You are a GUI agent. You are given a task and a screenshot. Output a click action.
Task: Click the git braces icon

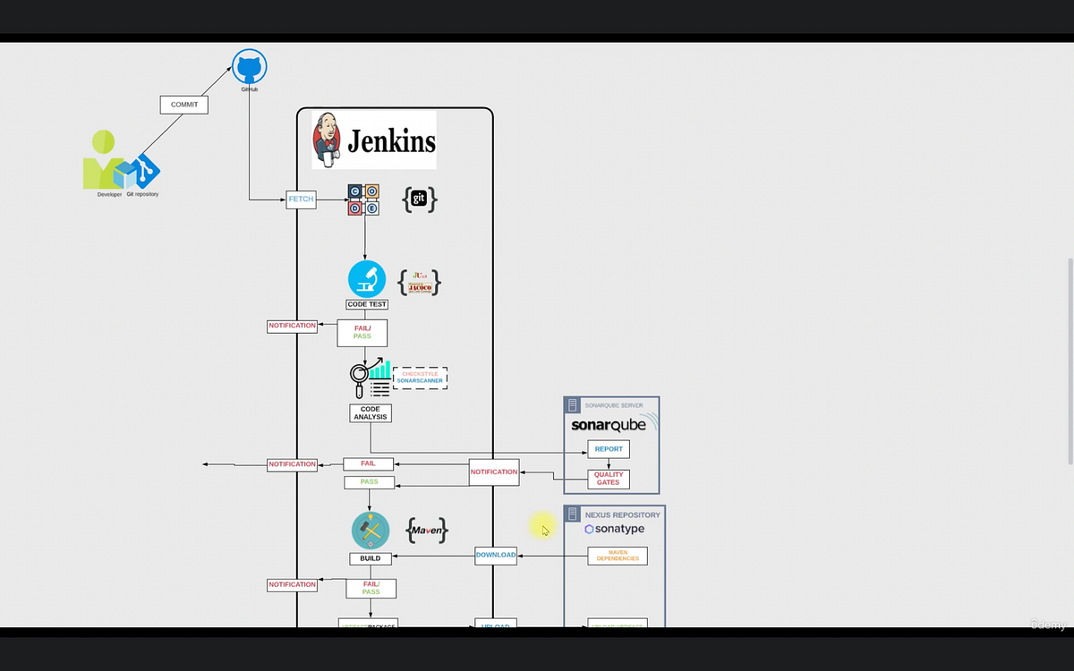point(420,199)
